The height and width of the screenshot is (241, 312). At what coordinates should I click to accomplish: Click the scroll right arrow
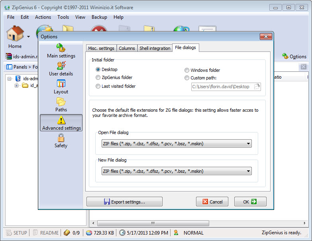click(304, 223)
